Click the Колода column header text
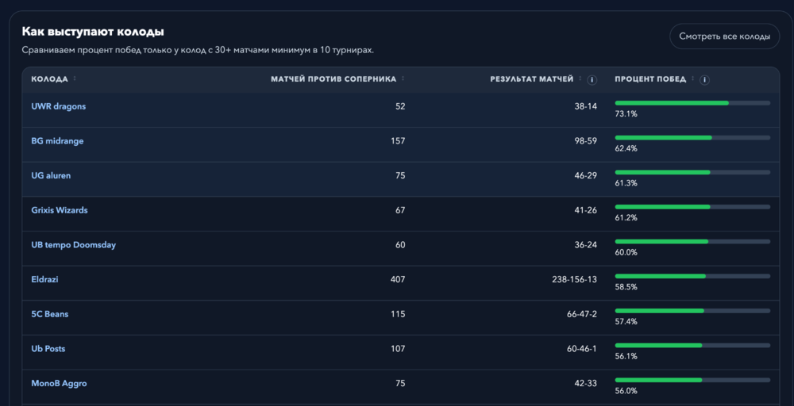This screenshot has height=406, width=794. coord(49,79)
